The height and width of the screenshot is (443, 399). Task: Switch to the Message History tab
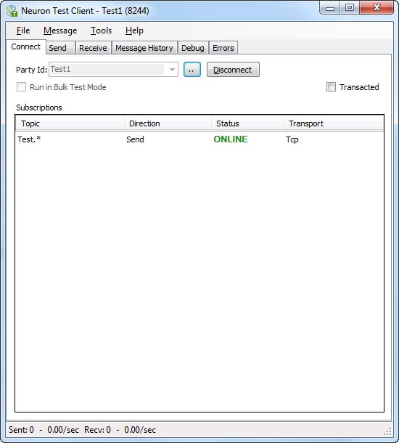(144, 48)
